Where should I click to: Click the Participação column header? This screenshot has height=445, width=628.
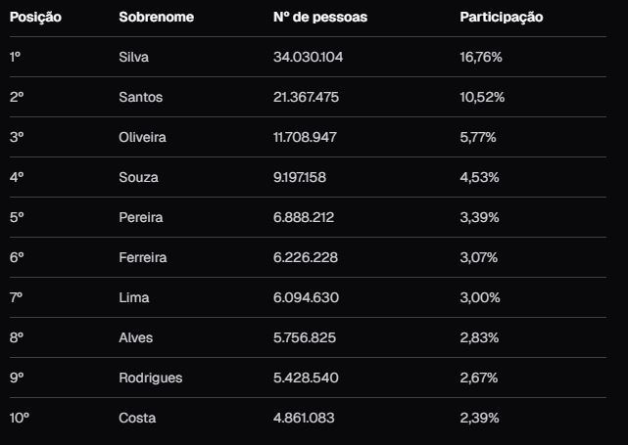pyautogui.click(x=501, y=18)
